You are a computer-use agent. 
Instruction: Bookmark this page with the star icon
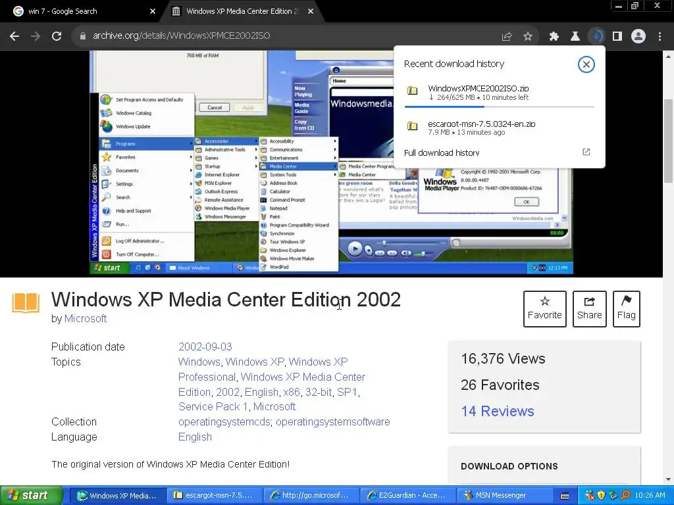click(x=528, y=37)
